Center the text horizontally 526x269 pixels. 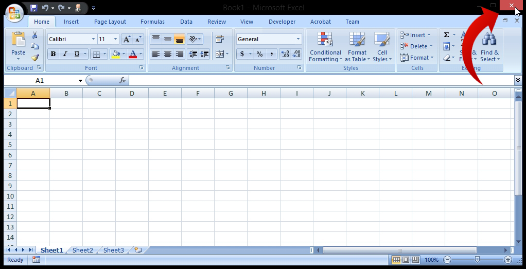click(x=167, y=53)
